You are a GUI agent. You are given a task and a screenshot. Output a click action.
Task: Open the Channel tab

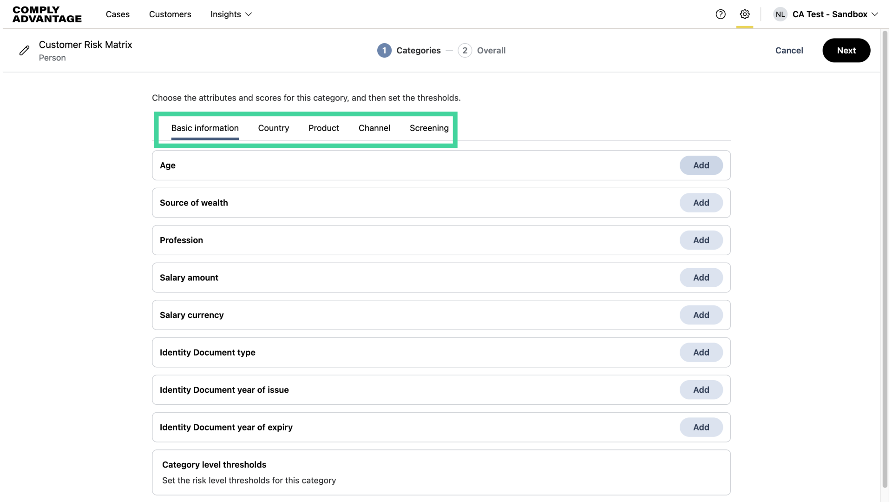374,128
